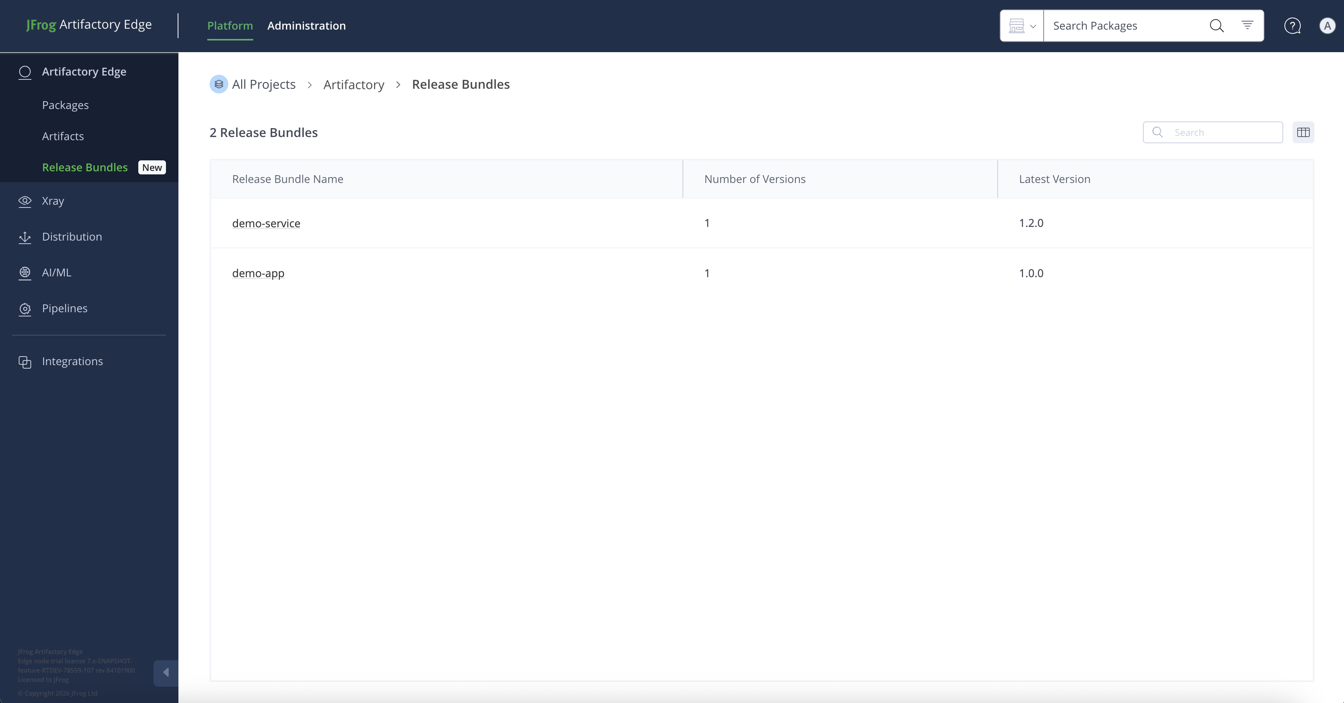Click the Integrations icon in the sidebar

25,361
